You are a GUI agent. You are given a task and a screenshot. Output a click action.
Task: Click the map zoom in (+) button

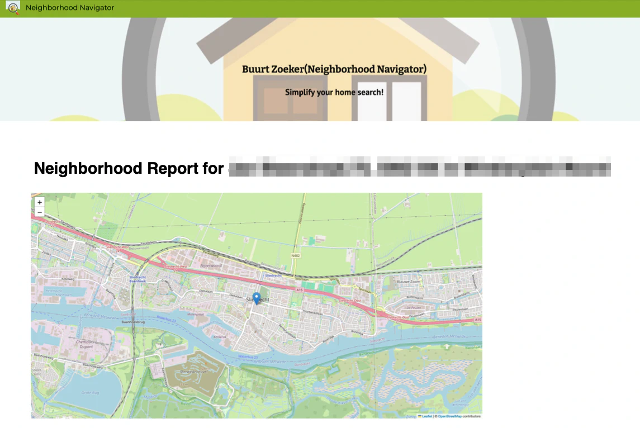[x=40, y=202]
